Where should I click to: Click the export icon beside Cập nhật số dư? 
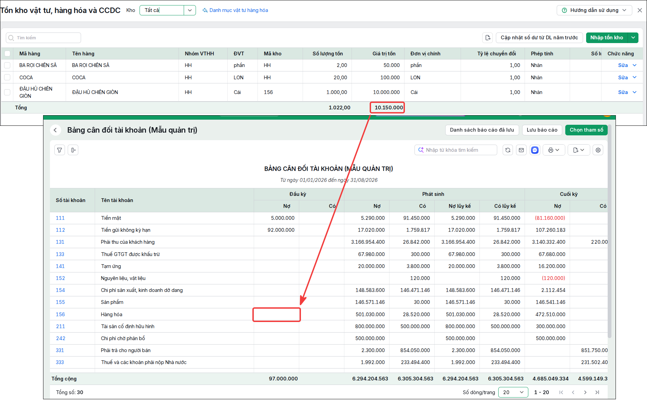coord(488,38)
